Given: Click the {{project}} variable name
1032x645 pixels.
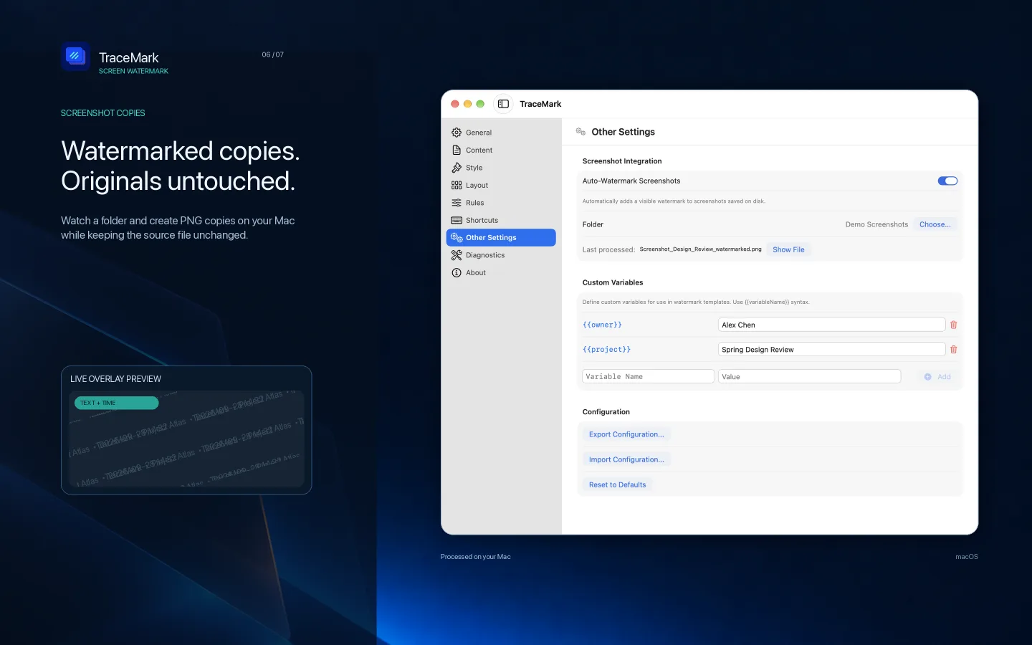Looking at the screenshot, I should pos(606,350).
